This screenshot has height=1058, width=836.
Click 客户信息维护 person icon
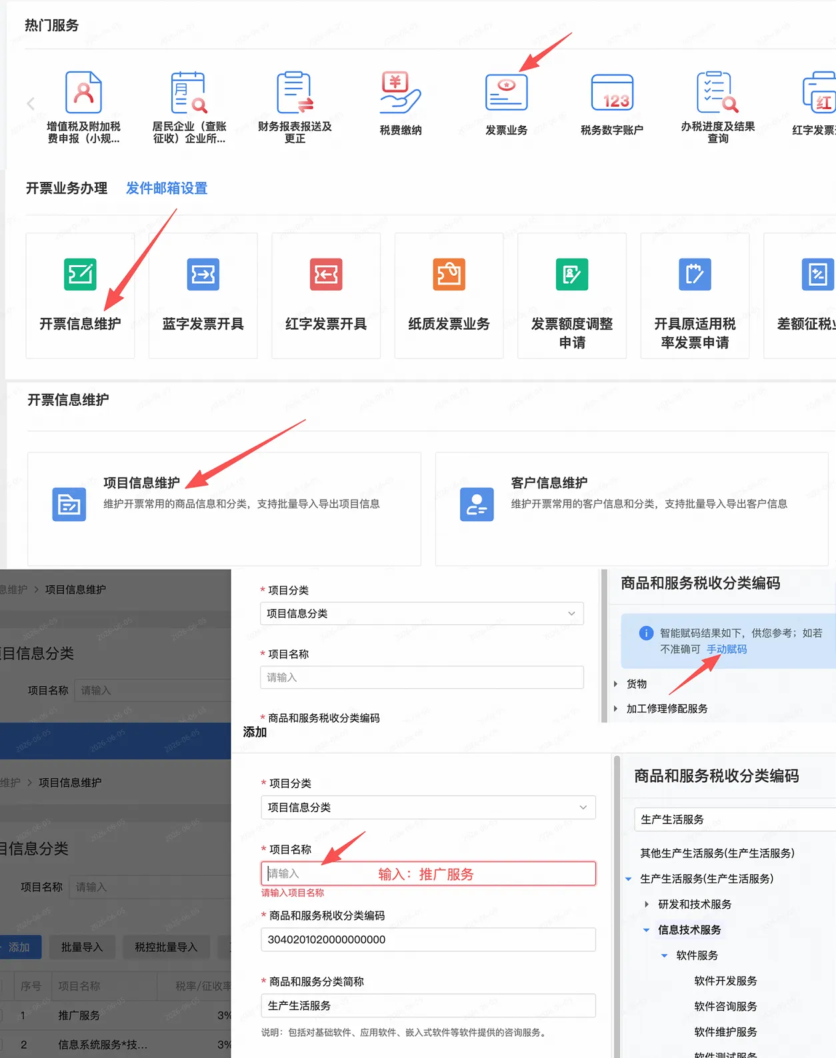coord(477,504)
